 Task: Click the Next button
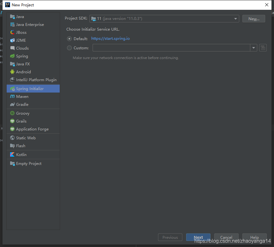(198, 237)
